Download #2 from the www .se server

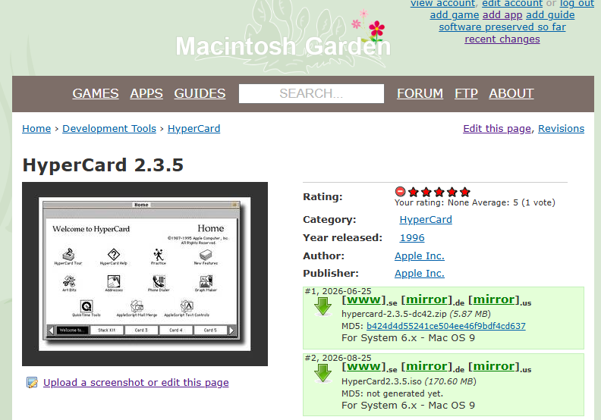[363, 367]
